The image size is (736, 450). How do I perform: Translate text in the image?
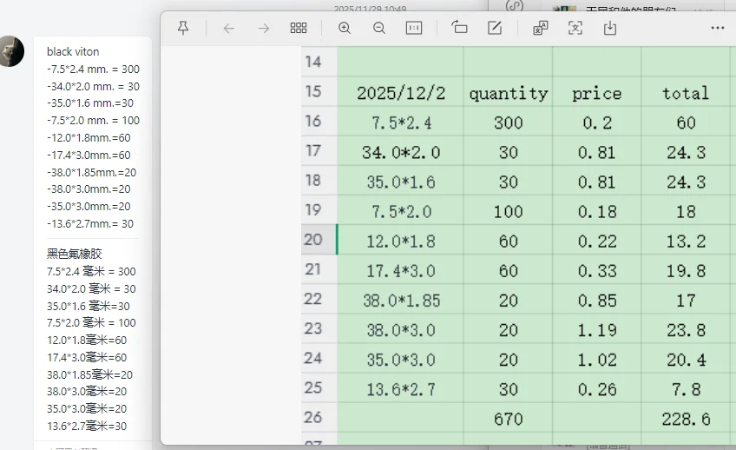pyautogui.click(x=541, y=28)
